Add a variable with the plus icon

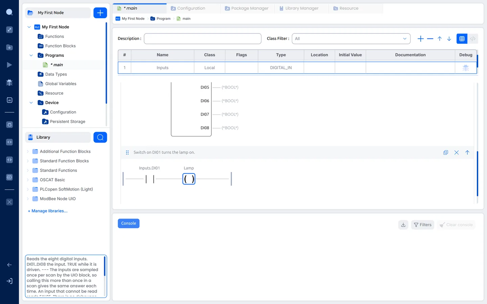421,39
